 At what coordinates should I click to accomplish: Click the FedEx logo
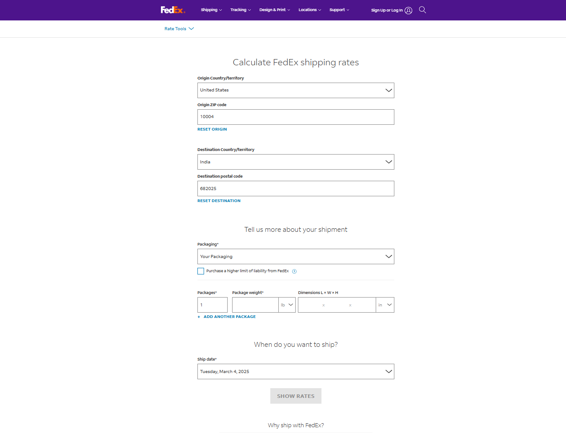173,10
